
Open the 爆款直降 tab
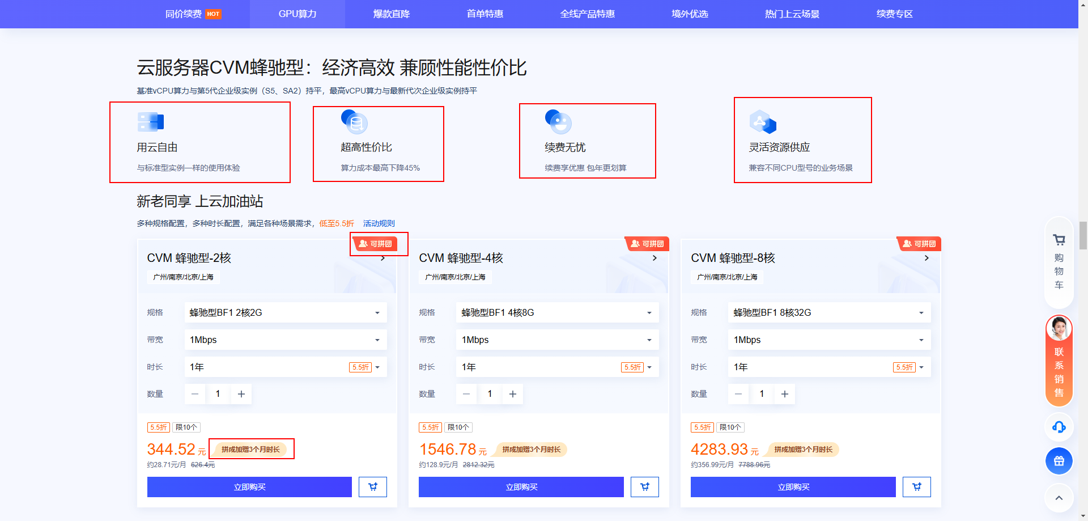pos(392,14)
